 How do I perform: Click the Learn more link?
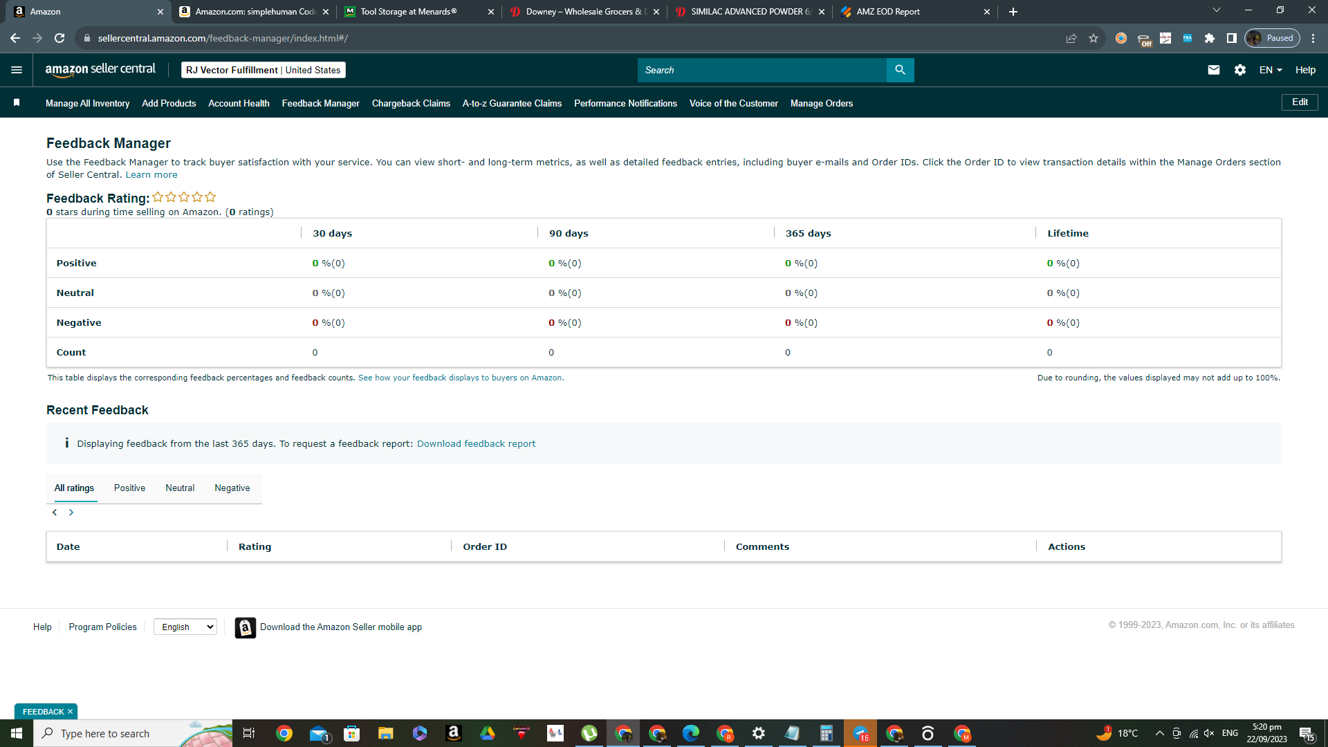(151, 175)
